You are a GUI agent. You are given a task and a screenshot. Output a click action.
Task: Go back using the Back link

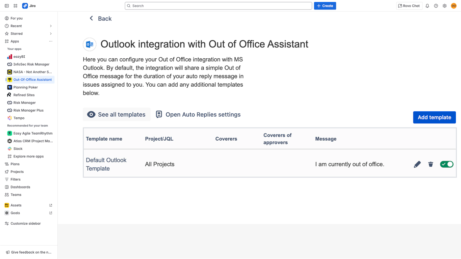pyautogui.click(x=101, y=19)
